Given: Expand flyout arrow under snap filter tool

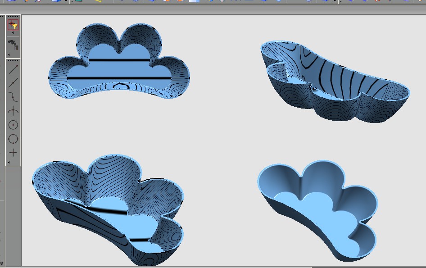Looking at the screenshot, I should point(12,32).
